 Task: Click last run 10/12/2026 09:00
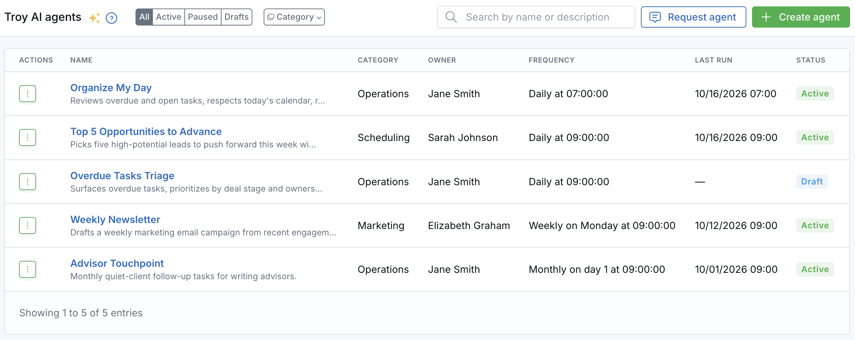[x=736, y=225]
